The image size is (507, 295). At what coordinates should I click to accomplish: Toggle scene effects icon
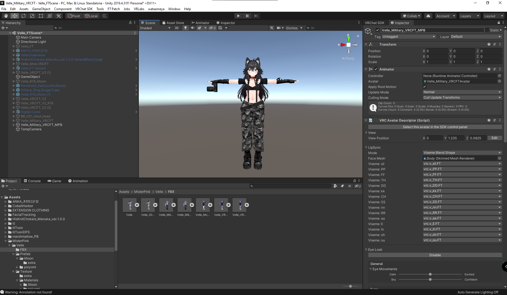pyautogui.click(x=199, y=28)
